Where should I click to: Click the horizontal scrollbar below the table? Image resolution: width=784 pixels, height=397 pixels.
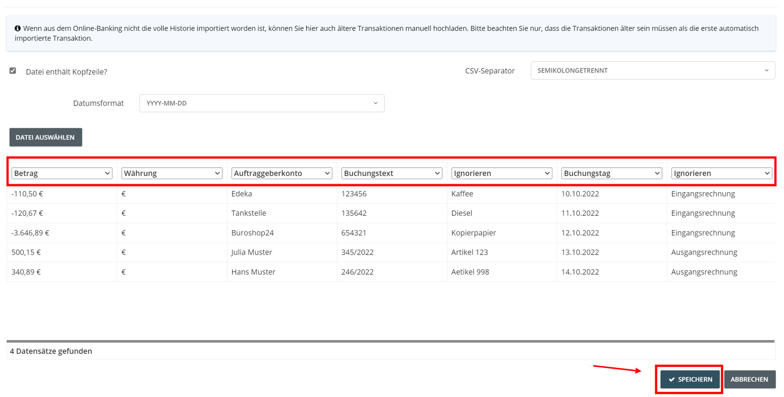tap(391, 341)
